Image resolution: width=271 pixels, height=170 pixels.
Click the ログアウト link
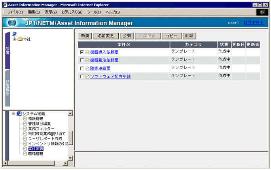(x=253, y=23)
